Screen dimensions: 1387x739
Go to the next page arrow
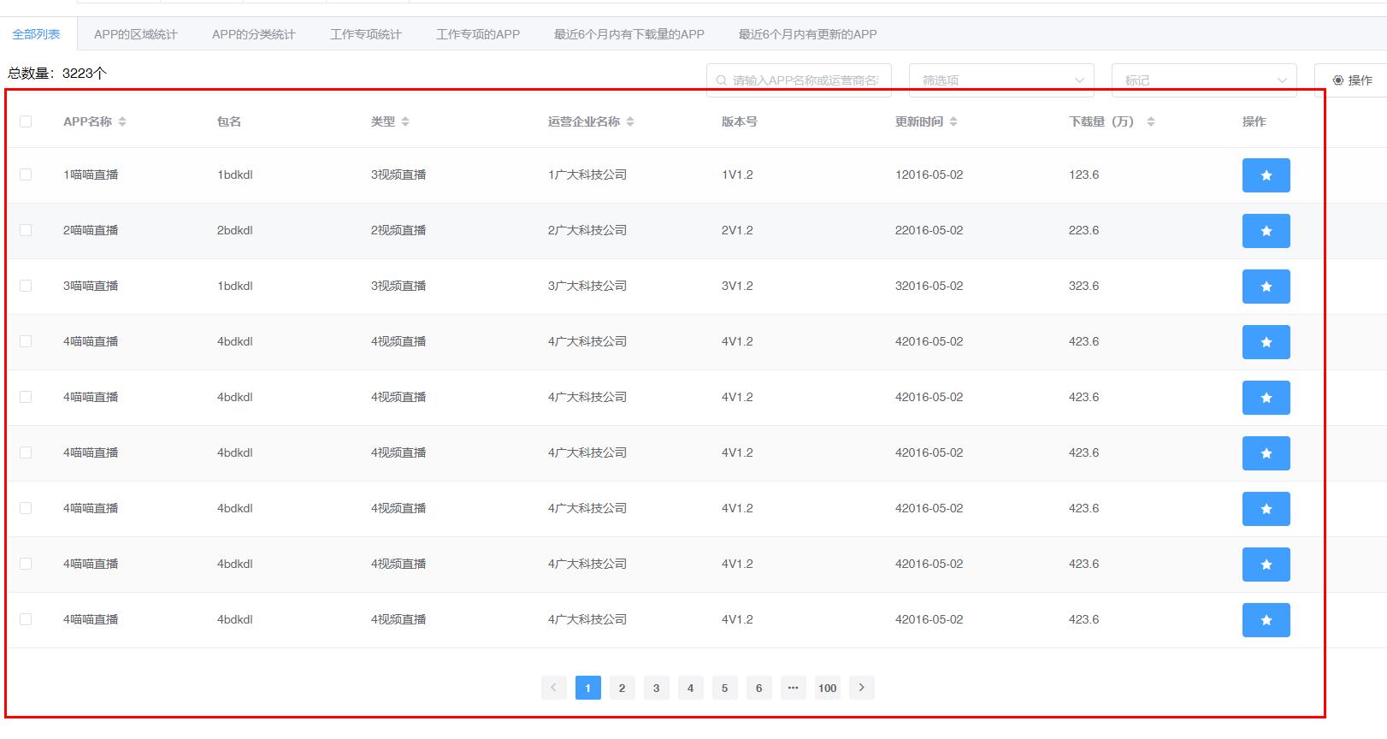861,688
